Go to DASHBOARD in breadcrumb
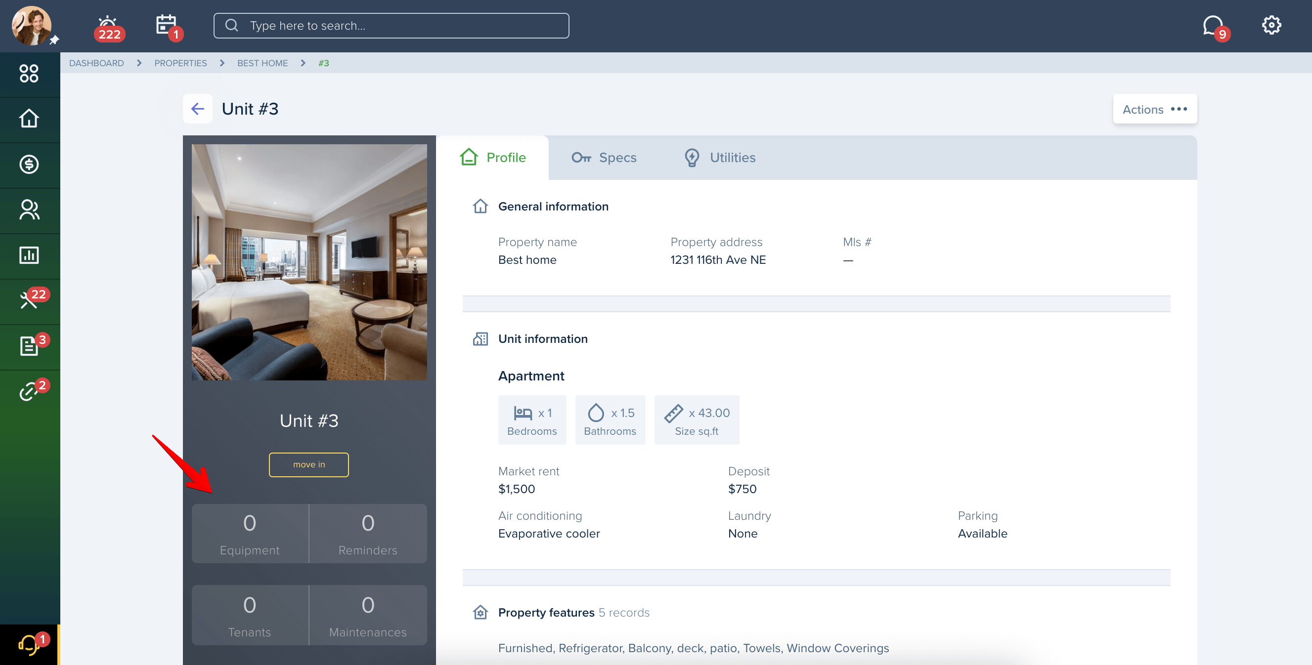The width and height of the screenshot is (1312, 665). pos(96,63)
